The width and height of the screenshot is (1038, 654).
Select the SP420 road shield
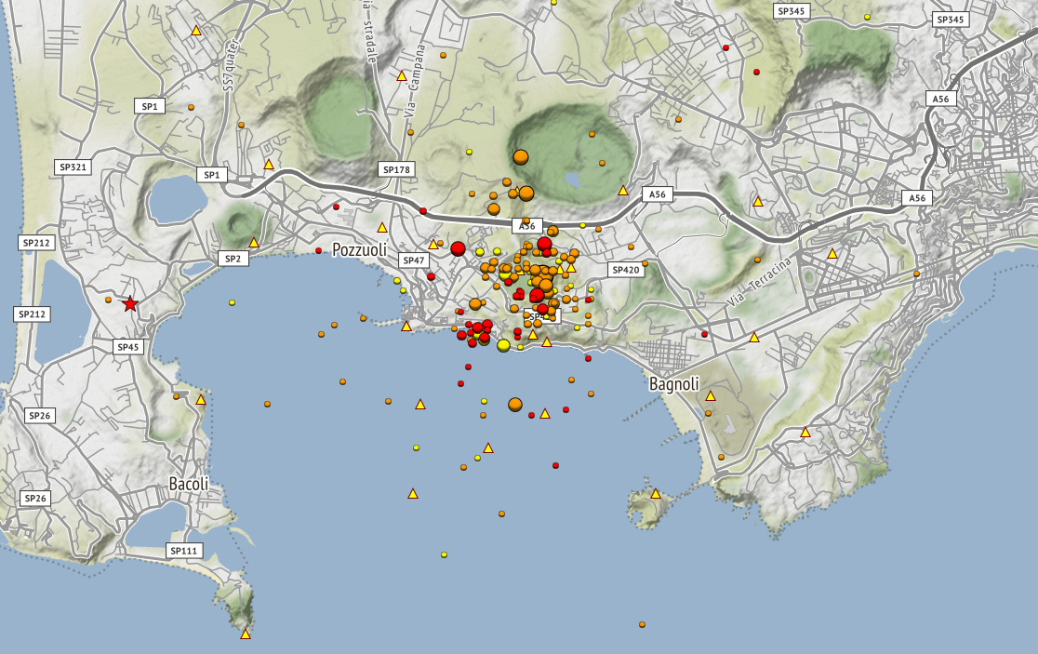[626, 270]
